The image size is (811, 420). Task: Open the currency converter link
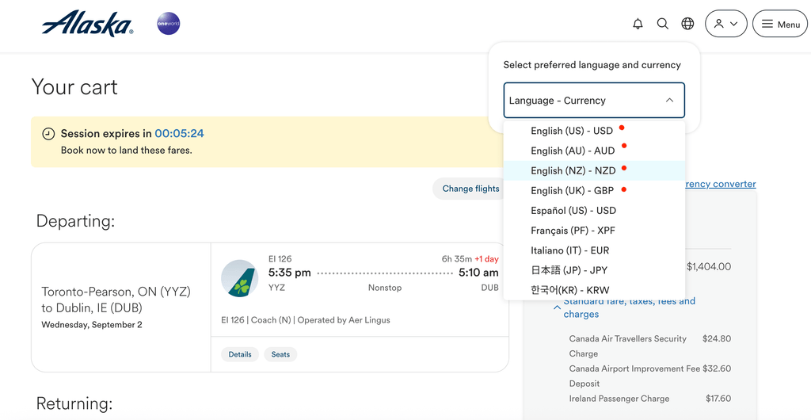click(x=721, y=184)
